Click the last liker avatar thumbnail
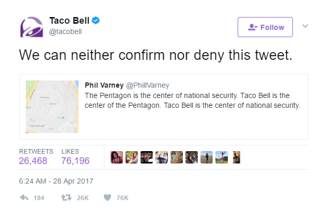Viewport: 326px width, 213px height. (237, 157)
